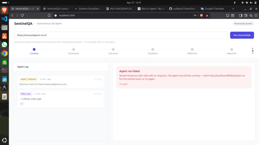This screenshot has width=259, height=145.
Task: Click the volume icon in system tray
Action: 251,3
